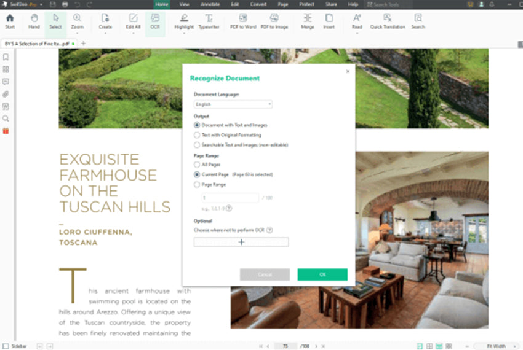Select the Typewriter tool

click(209, 21)
